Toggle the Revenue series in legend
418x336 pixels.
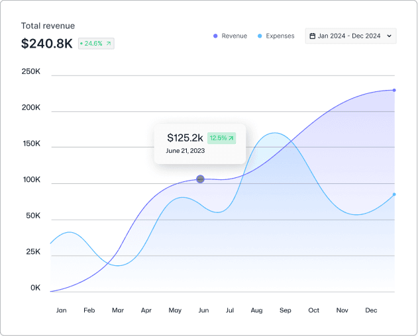coord(234,36)
